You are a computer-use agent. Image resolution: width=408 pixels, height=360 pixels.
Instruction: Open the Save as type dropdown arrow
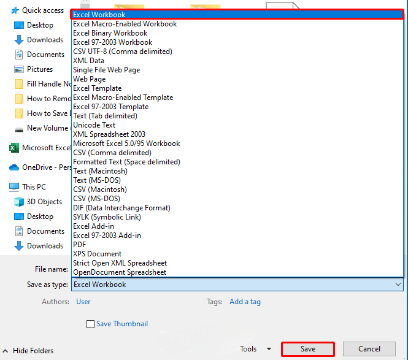click(398, 285)
